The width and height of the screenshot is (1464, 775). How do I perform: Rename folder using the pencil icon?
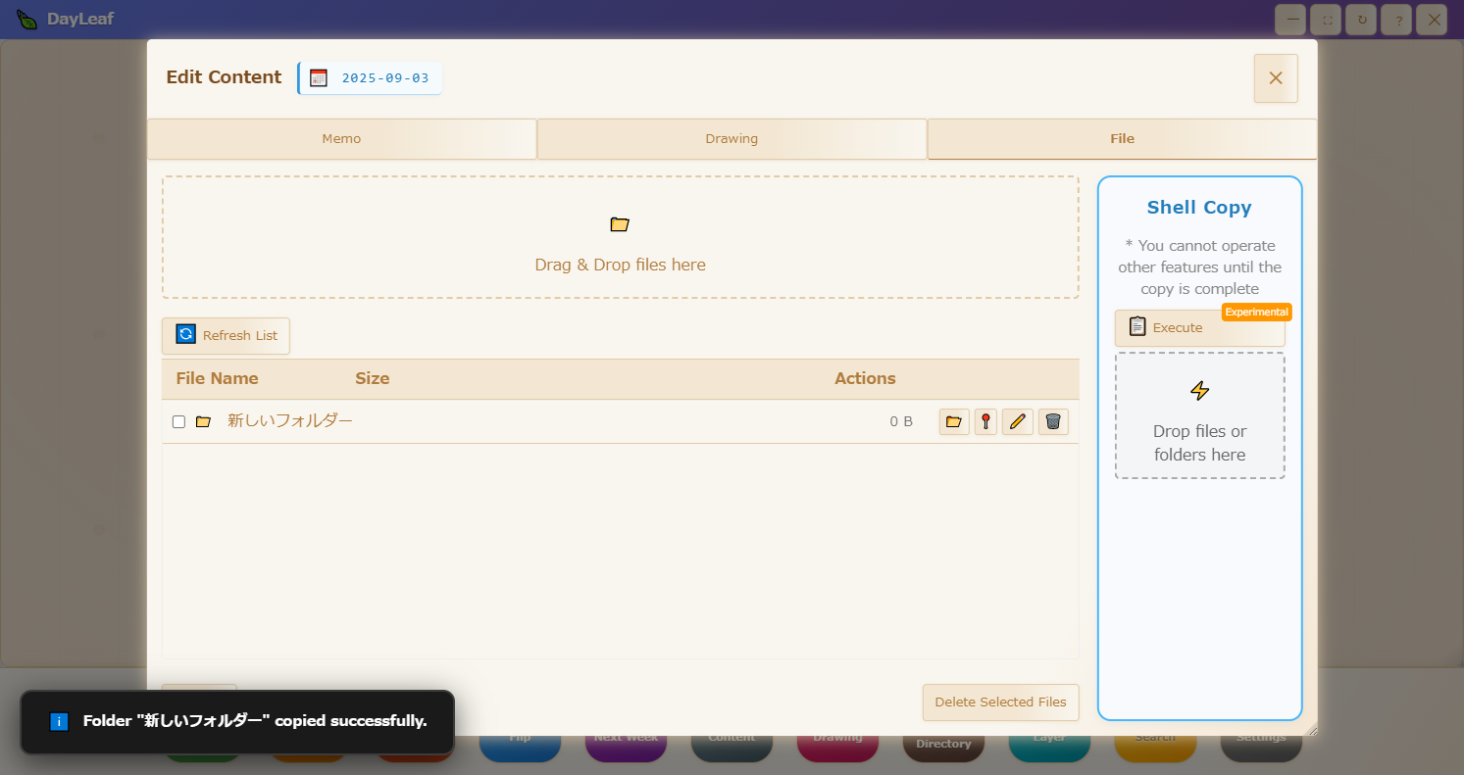(x=1018, y=421)
